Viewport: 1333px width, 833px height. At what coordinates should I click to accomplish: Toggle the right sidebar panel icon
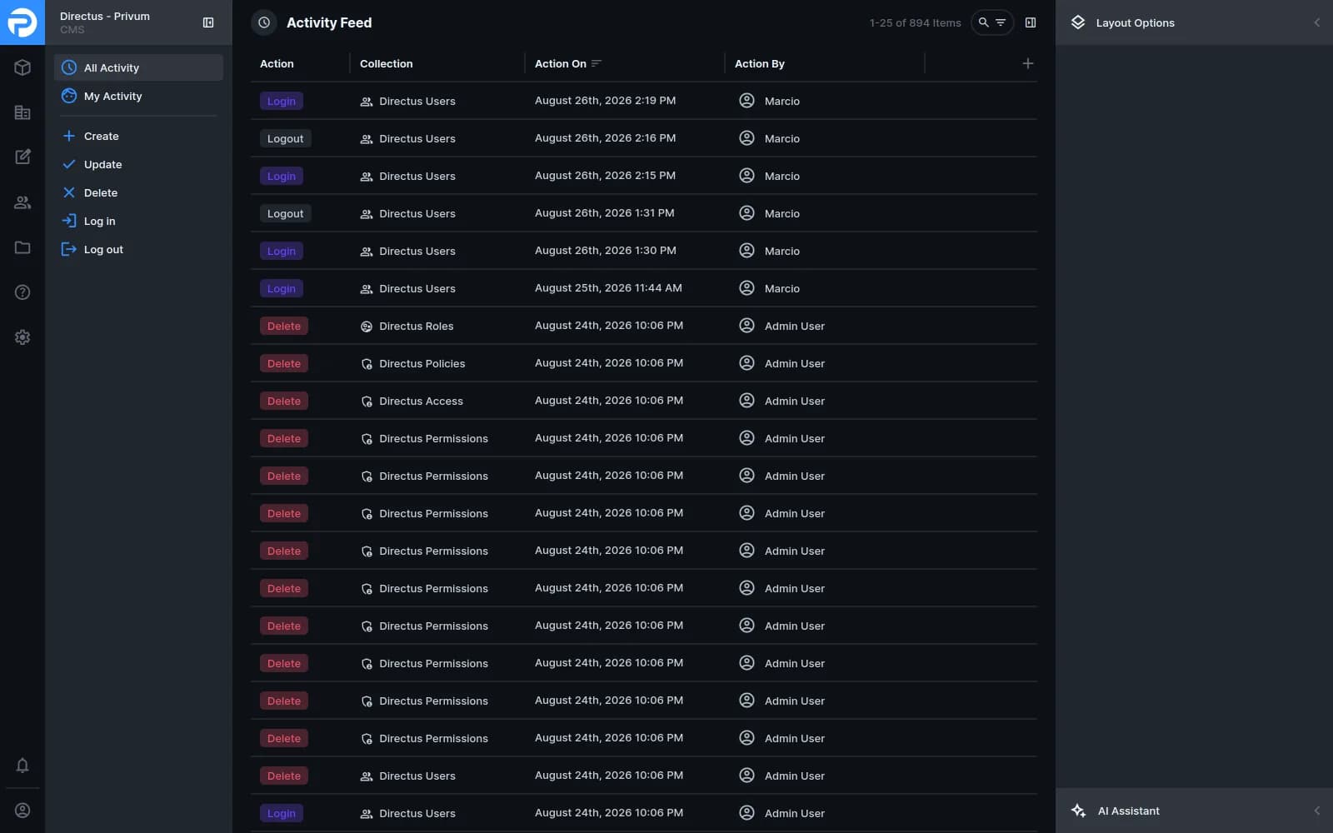1031,22
